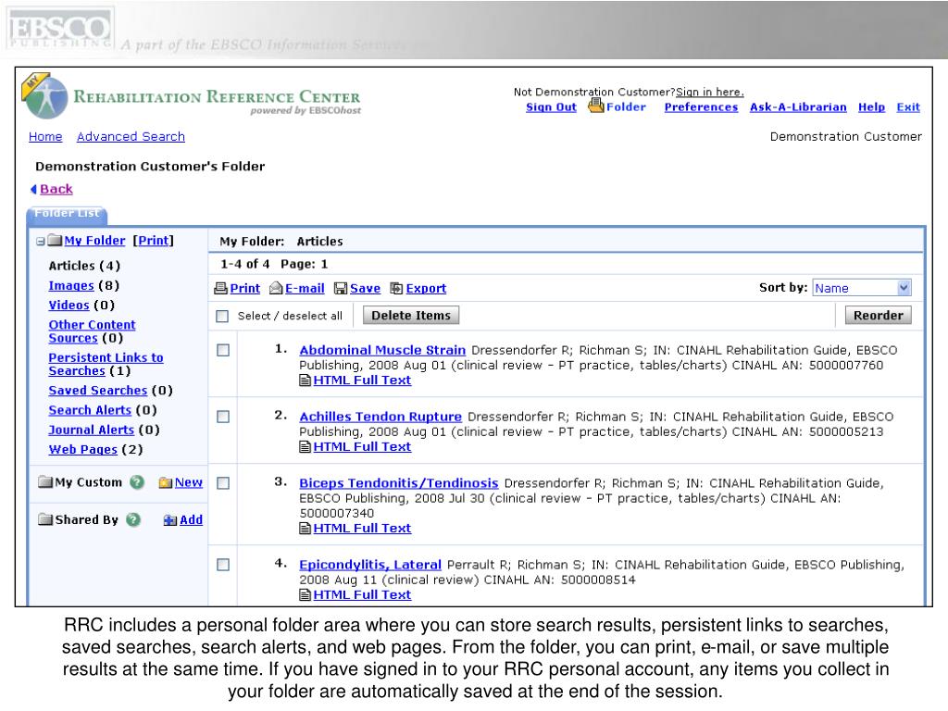The width and height of the screenshot is (948, 711).
Task: Click HTML Full Text link for Epicondylitis, Lateral
Action: tap(362, 595)
